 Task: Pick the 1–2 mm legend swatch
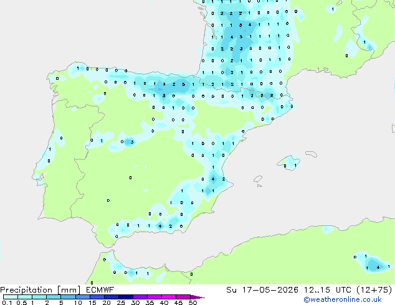(x=39, y=297)
